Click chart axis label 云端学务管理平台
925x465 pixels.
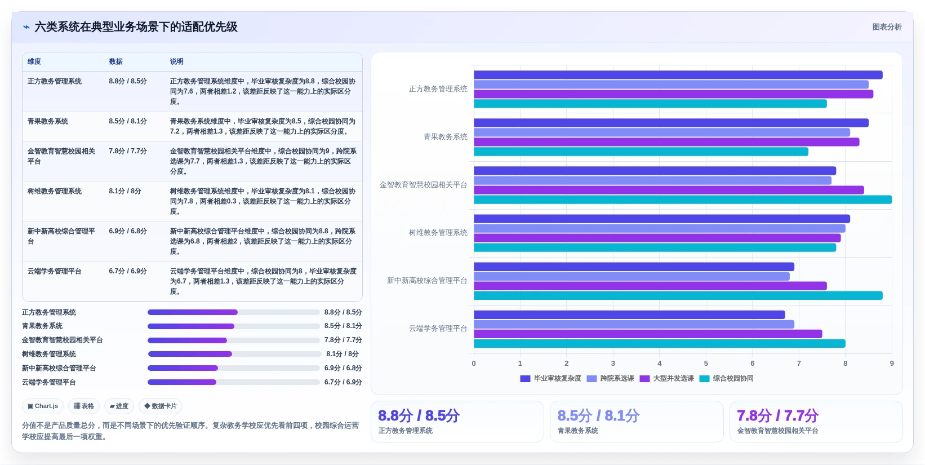point(438,329)
